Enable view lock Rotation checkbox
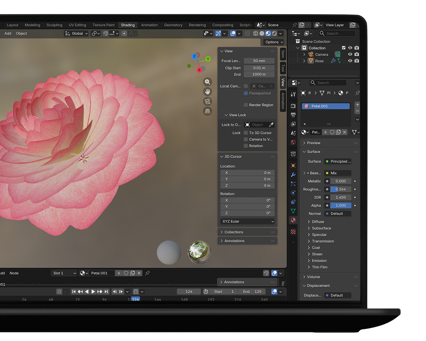 point(246,146)
